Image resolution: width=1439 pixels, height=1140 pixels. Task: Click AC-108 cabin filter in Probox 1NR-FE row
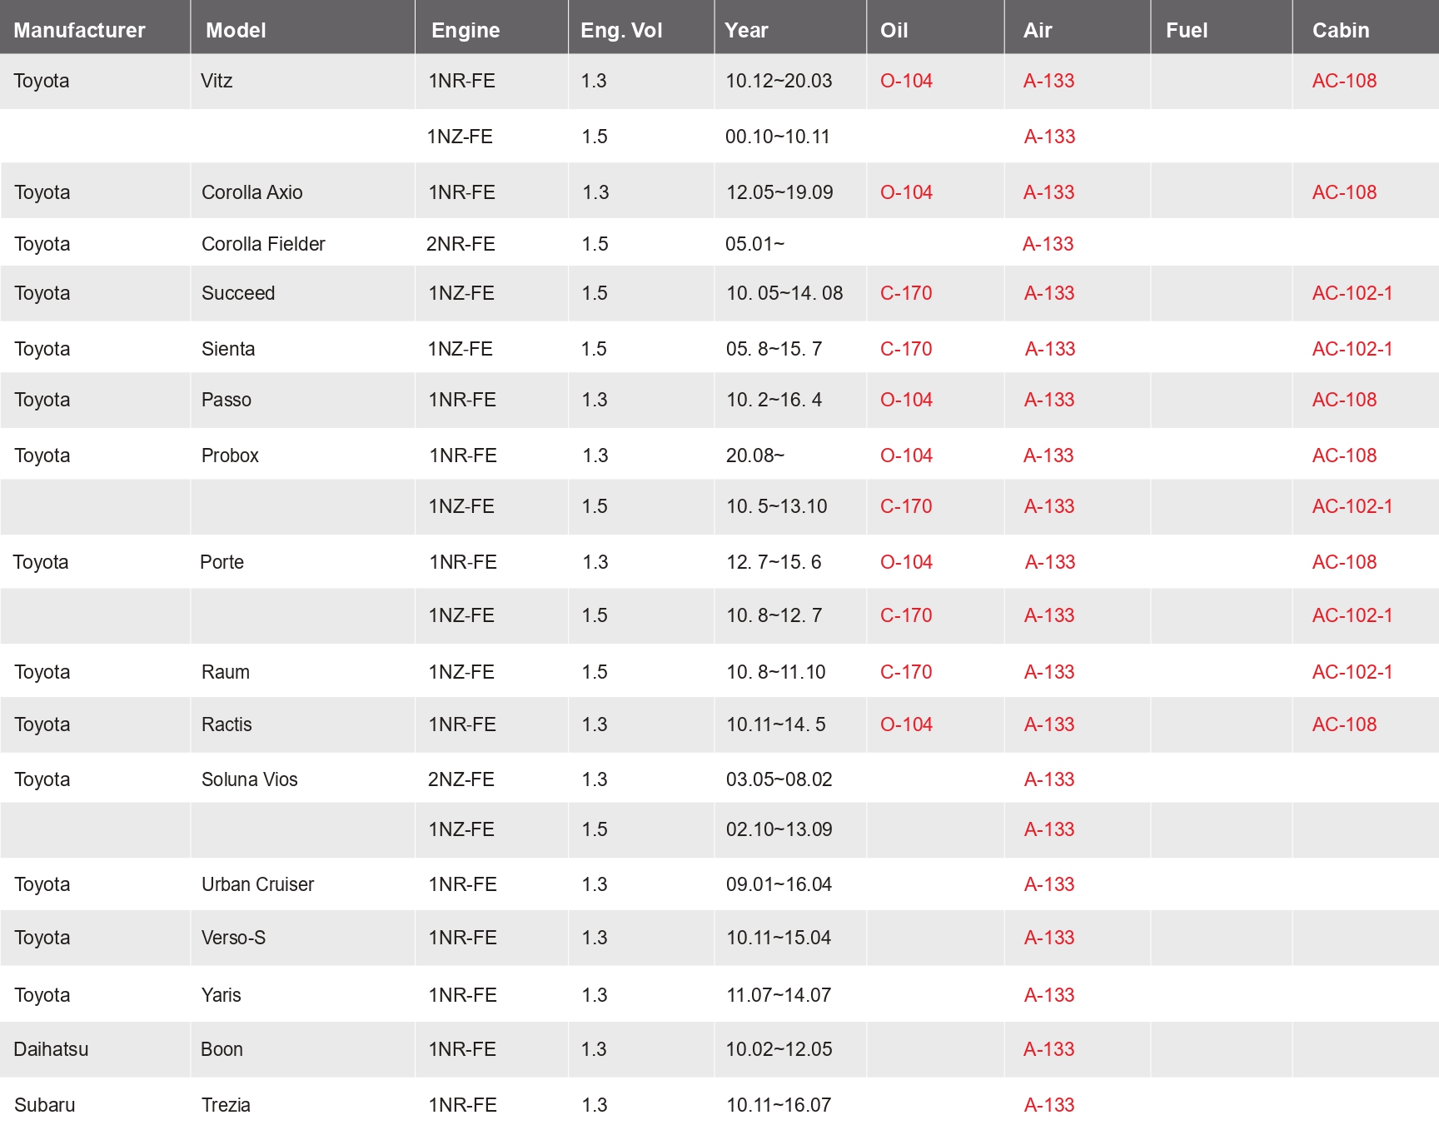1344,456
